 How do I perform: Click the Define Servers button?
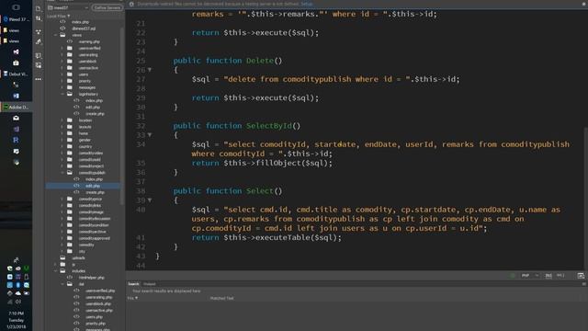click(107, 7)
